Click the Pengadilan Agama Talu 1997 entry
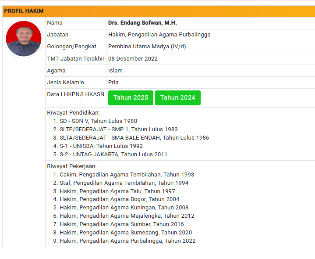Image resolution: width=315 pixels, height=259 pixels. pyautogui.click(x=117, y=191)
